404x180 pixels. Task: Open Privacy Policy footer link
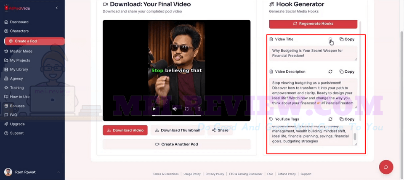tap(215, 174)
